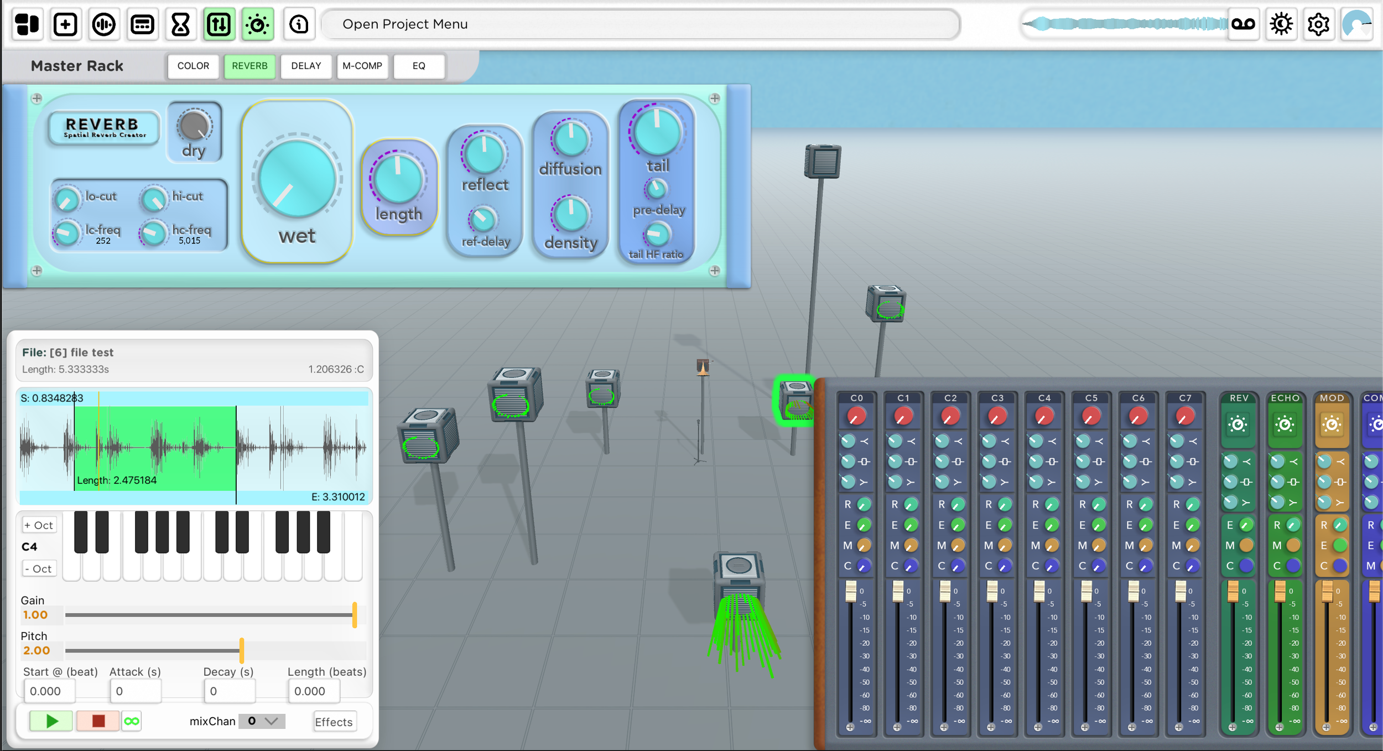Switch to the DELAY tab in Master Rack

click(x=306, y=66)
